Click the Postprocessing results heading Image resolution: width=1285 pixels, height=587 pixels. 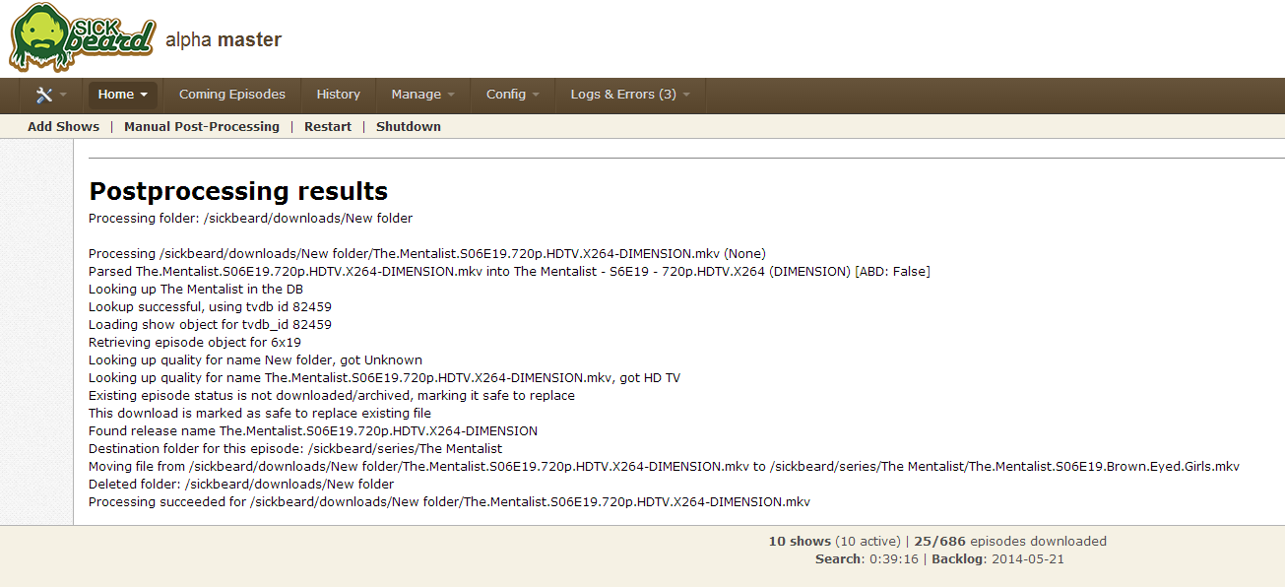pos(238,191)
